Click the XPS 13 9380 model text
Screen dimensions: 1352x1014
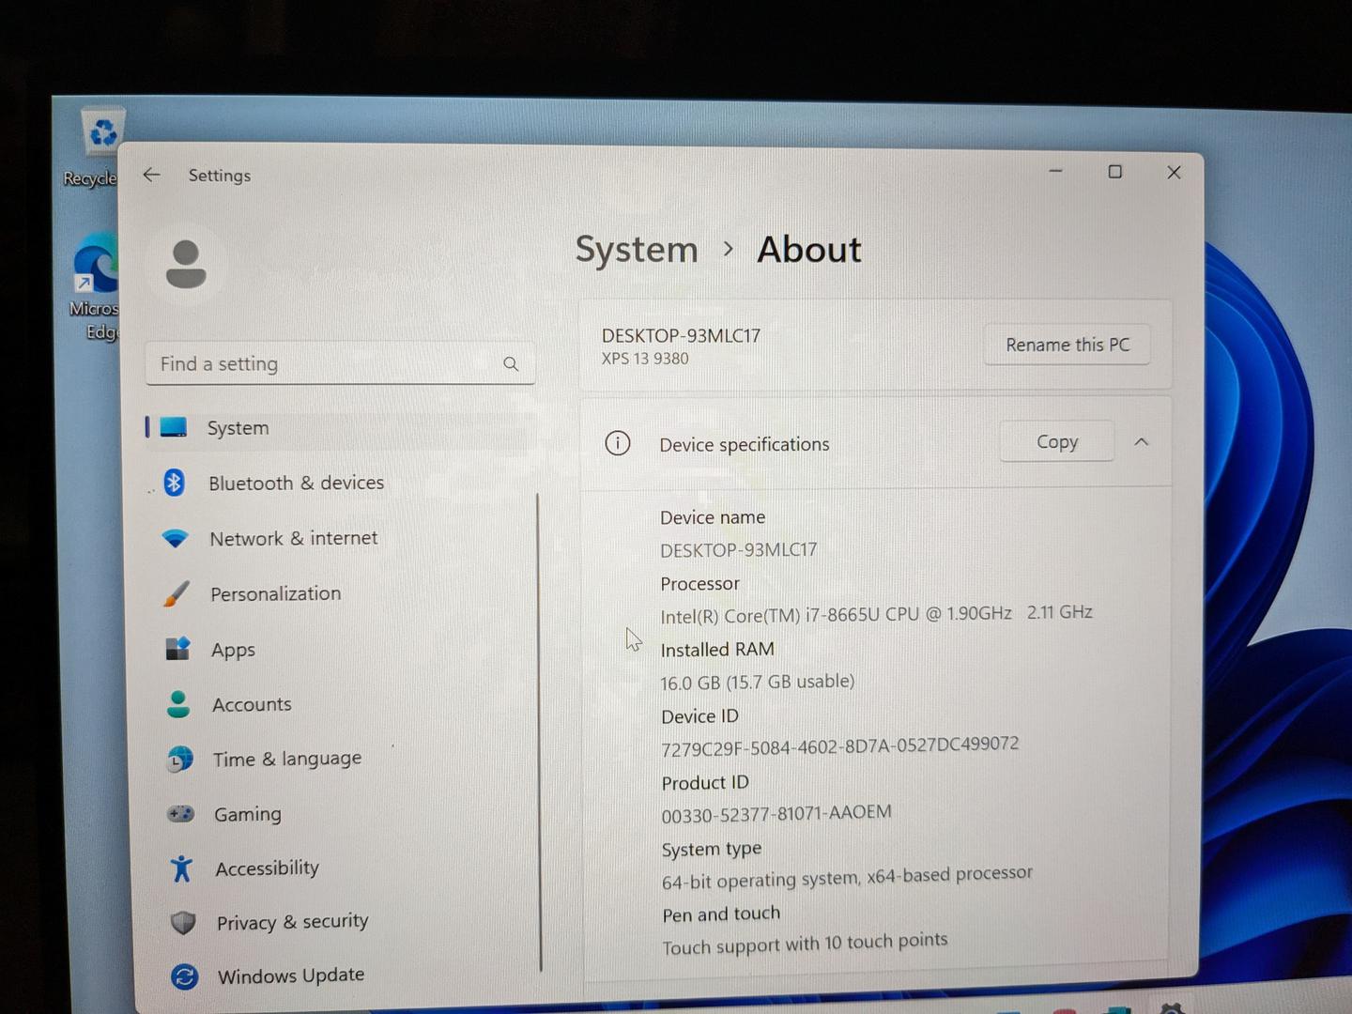tap(645, 359)
